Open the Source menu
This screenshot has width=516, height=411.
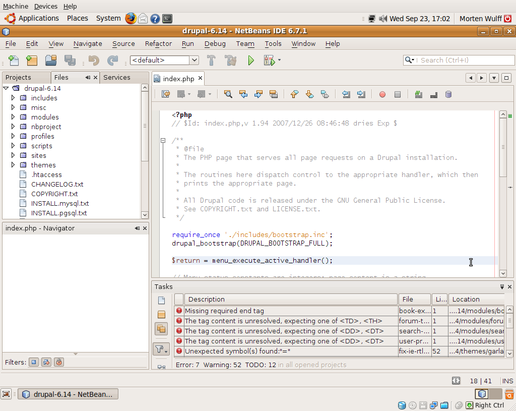click(123, 43)
